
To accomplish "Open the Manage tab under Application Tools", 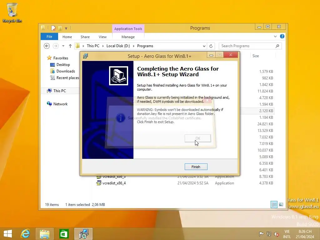I will [x=128, y=37].
